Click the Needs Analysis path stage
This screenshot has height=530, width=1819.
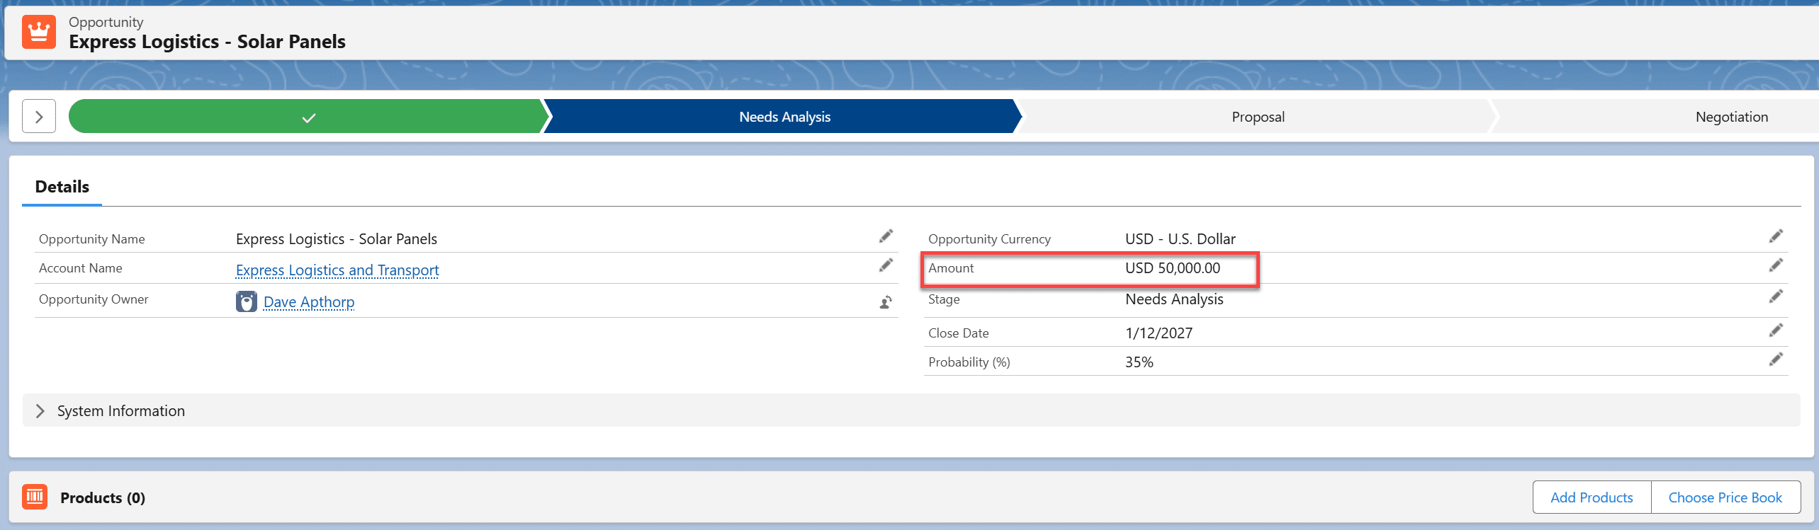tap(784, 117)
